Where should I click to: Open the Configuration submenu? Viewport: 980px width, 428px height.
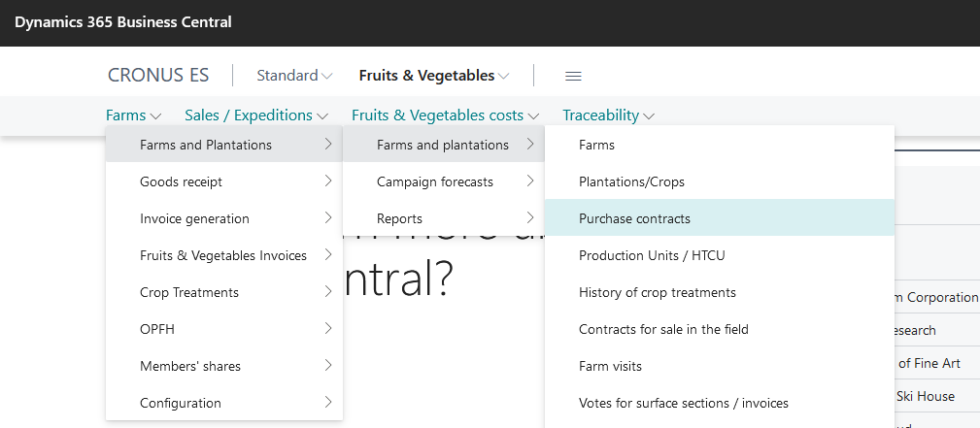click(224, 403)
